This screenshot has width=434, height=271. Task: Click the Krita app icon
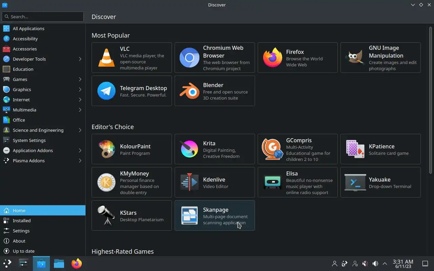189,149
